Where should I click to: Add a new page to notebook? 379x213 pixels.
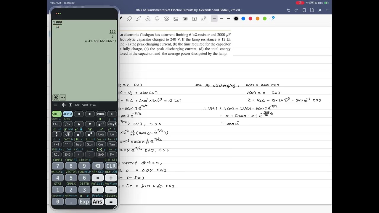coord(312,10)
